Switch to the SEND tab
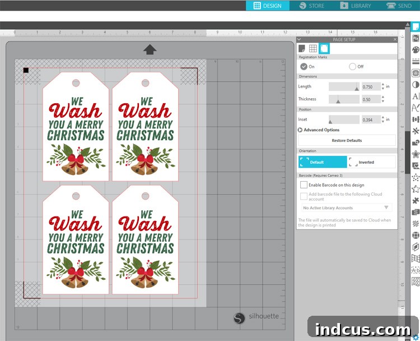 tap(399, 6)
